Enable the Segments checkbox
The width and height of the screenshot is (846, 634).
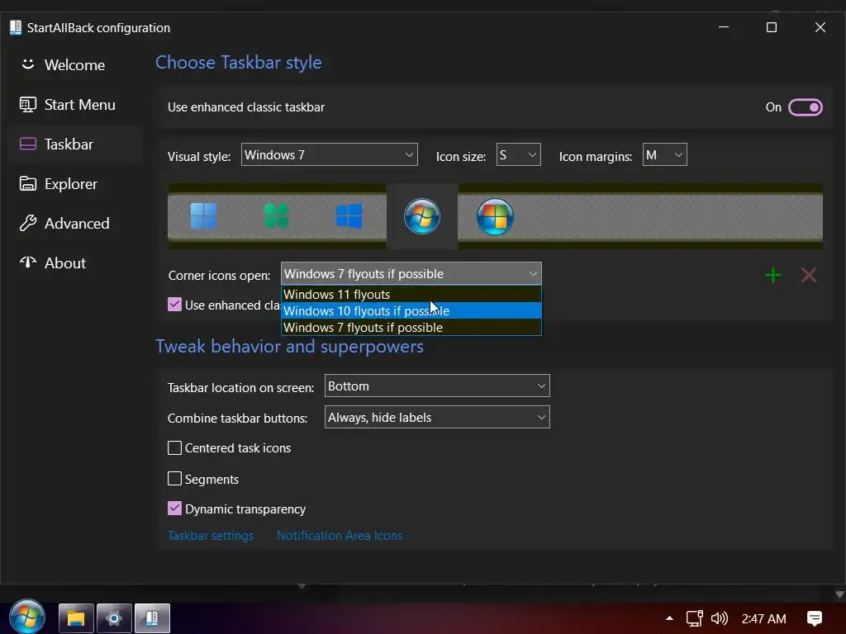click(x=174, y=479)
